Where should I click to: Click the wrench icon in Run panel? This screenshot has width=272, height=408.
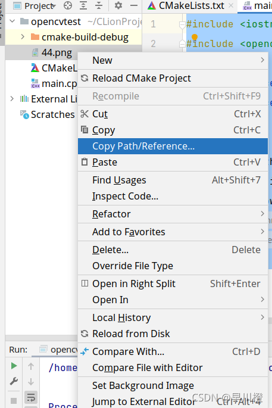(14, 381)
